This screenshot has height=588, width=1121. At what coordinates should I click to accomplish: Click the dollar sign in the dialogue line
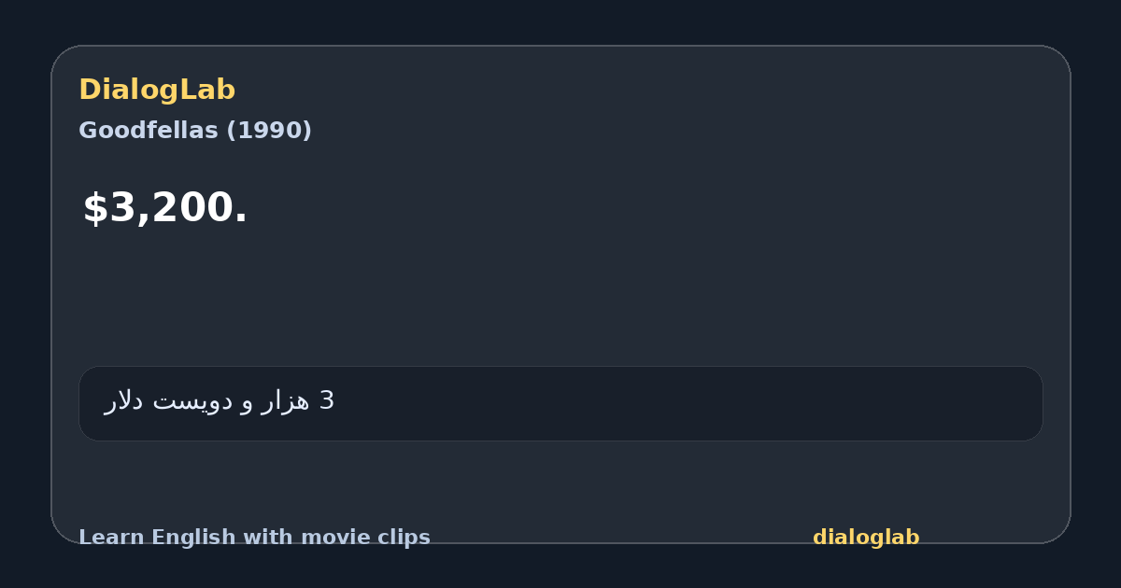[95, 208]
